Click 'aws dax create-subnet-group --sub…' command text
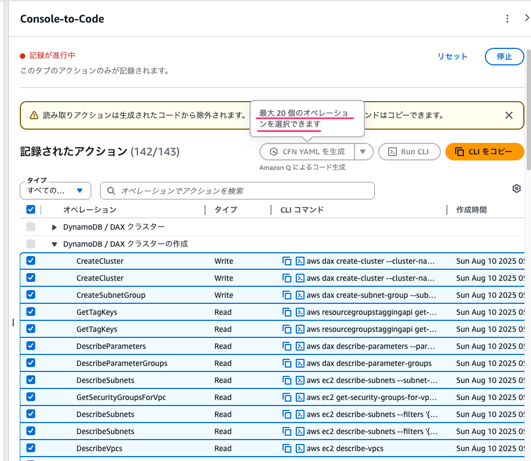The image size is (531, 461). tap(371, 295)
